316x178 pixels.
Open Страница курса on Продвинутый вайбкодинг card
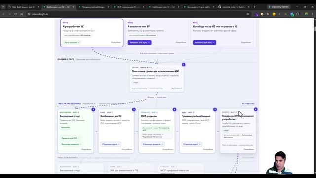point(192,144)
